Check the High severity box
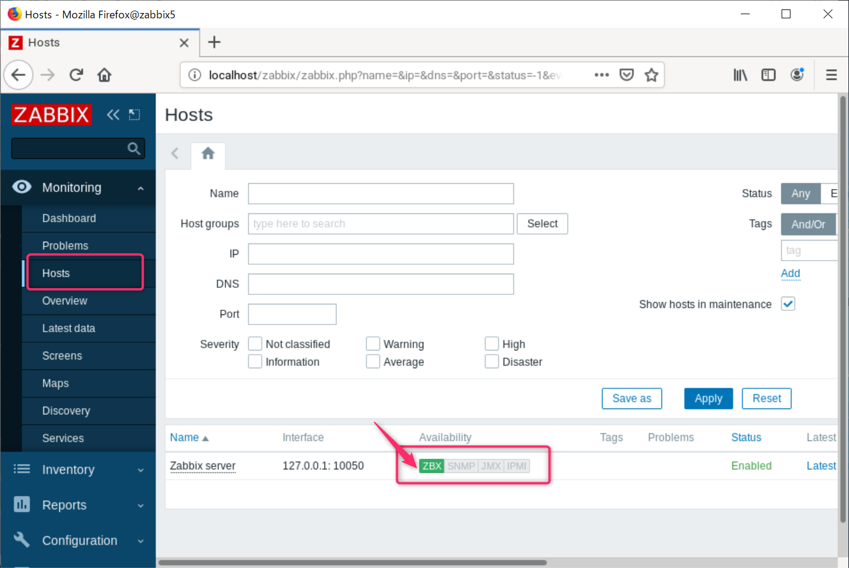Screen dimensions: 849x568 point(491,343)
